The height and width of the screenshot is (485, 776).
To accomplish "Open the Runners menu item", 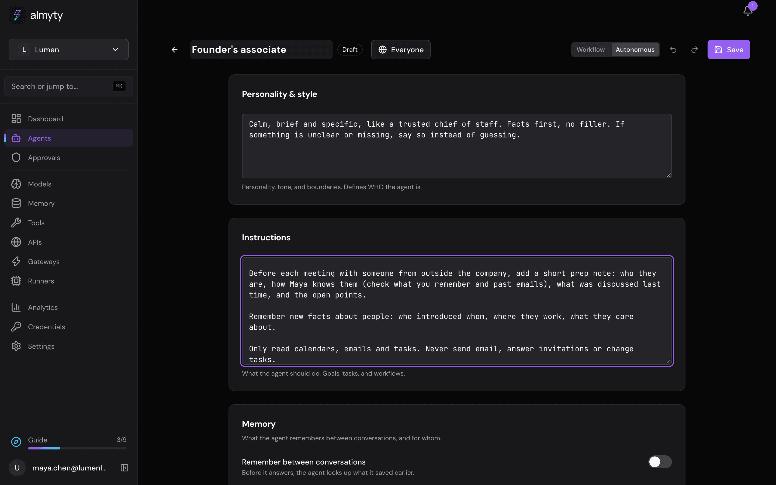I will (69, 281).
